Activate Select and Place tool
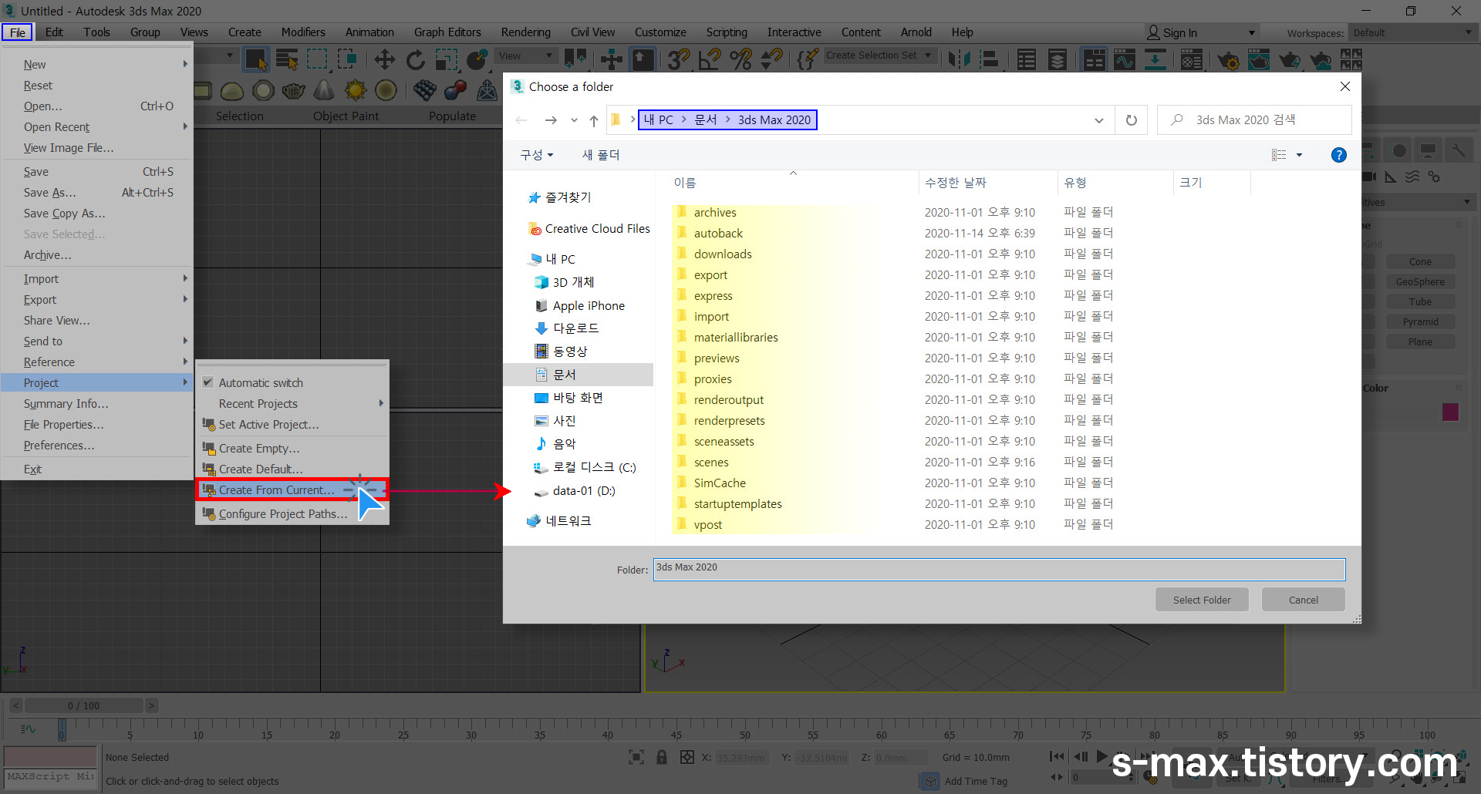Viewport: 1481px width, 794px height. coord(477,59)
